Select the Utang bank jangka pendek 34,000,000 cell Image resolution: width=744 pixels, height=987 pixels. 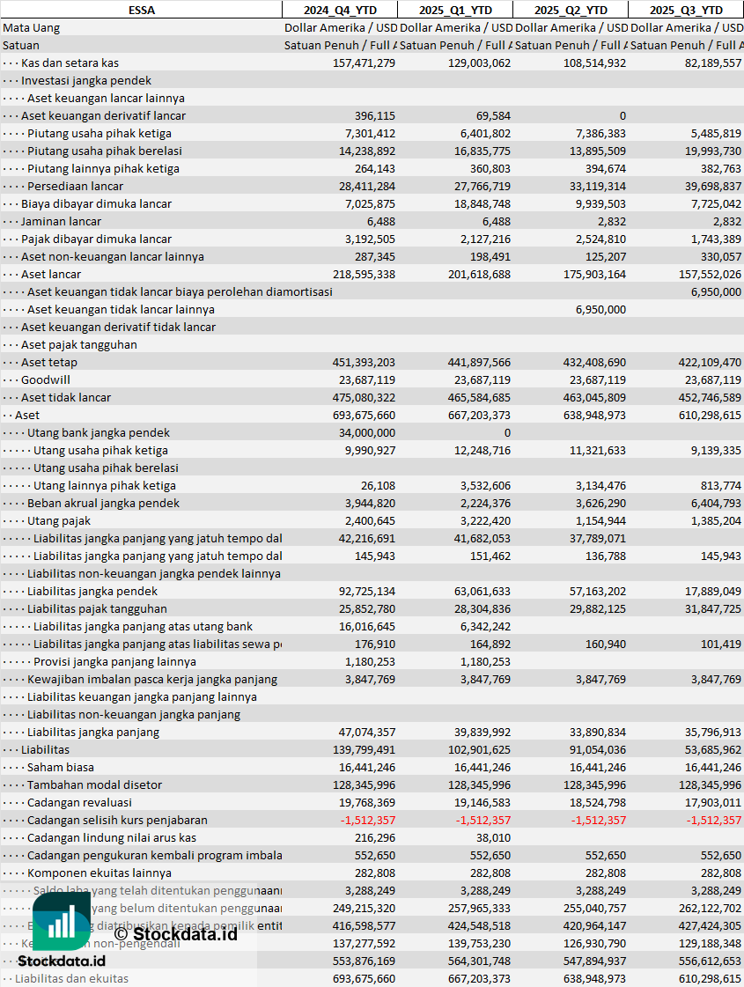pyautogui.click(x=365, y=432)
